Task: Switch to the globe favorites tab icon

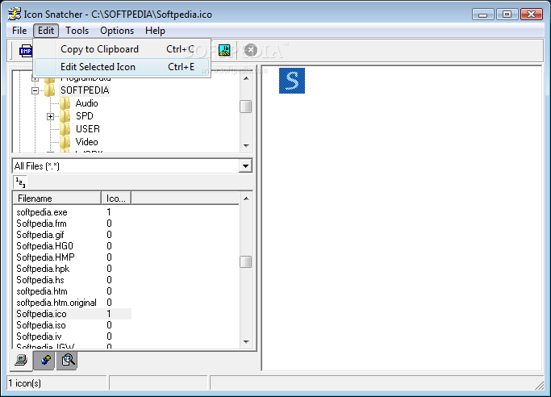Action: [44, 361]
